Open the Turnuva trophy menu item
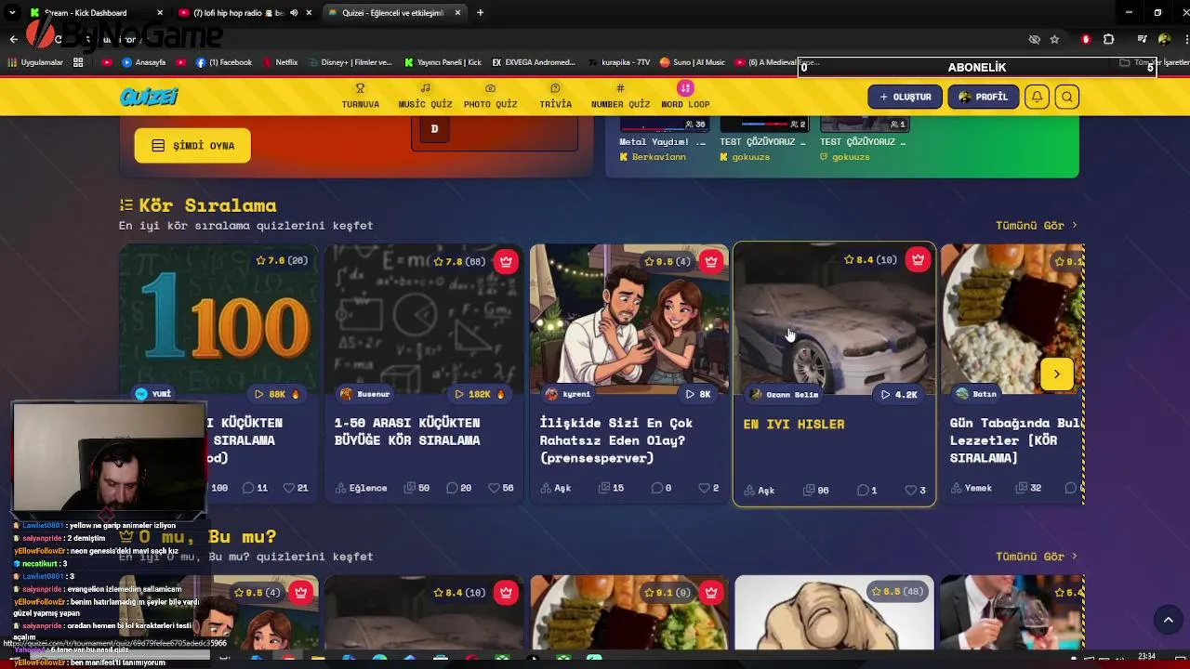 361,96
